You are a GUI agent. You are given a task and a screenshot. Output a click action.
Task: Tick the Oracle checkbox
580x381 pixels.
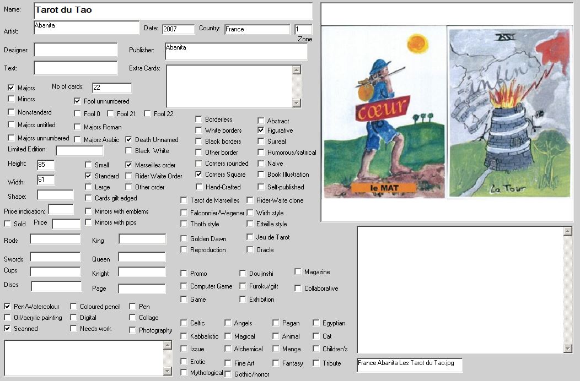(250, 250)
